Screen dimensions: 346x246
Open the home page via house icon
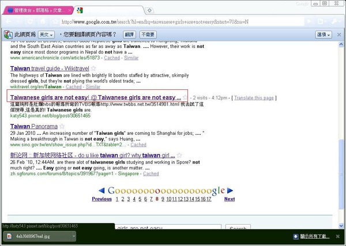pos(43,21)
